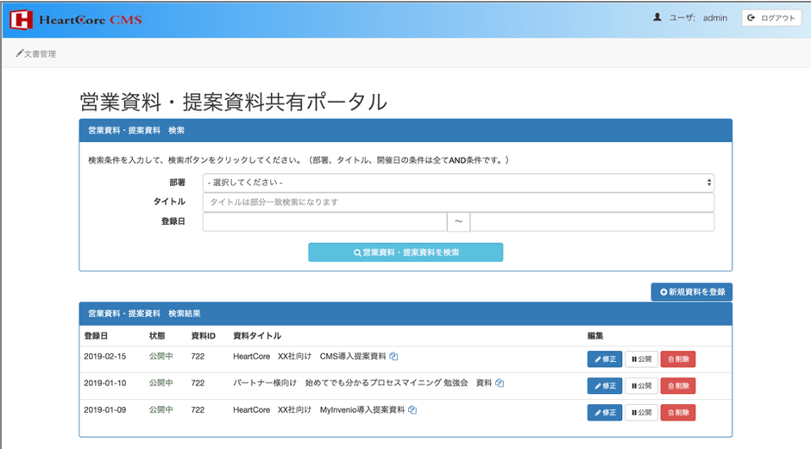811x449 pixels.
Task: Edit the MyInvenio導入提案資料 row with 修正
Action: point(604,413)
